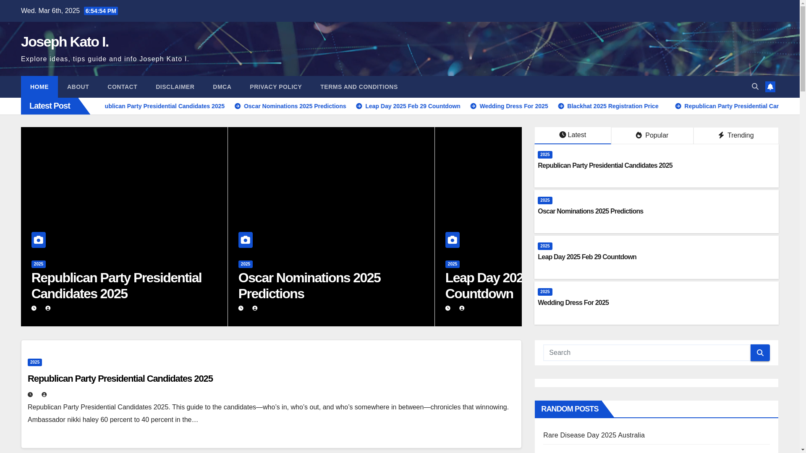
Task: Click author icon under Oscar Nominations slide title
Action: 255,308
